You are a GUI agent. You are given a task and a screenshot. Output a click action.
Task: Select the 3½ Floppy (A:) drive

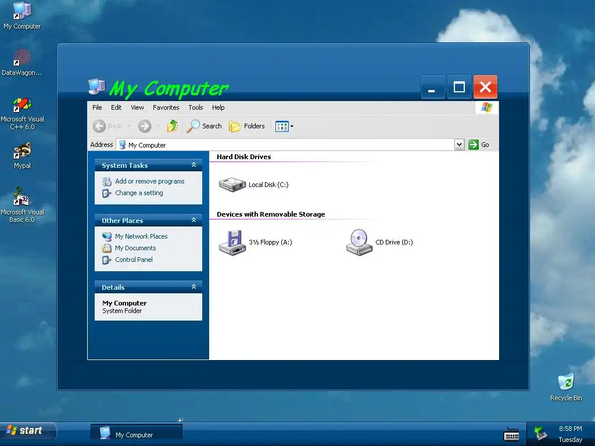pyautogui.click(x=256, y=242)
